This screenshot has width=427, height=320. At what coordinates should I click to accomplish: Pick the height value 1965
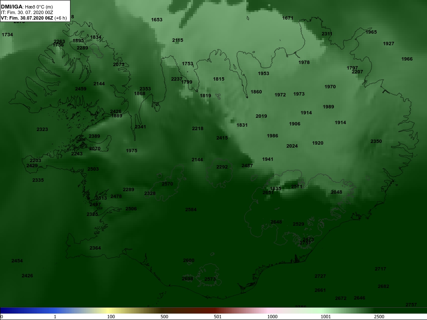371,32
